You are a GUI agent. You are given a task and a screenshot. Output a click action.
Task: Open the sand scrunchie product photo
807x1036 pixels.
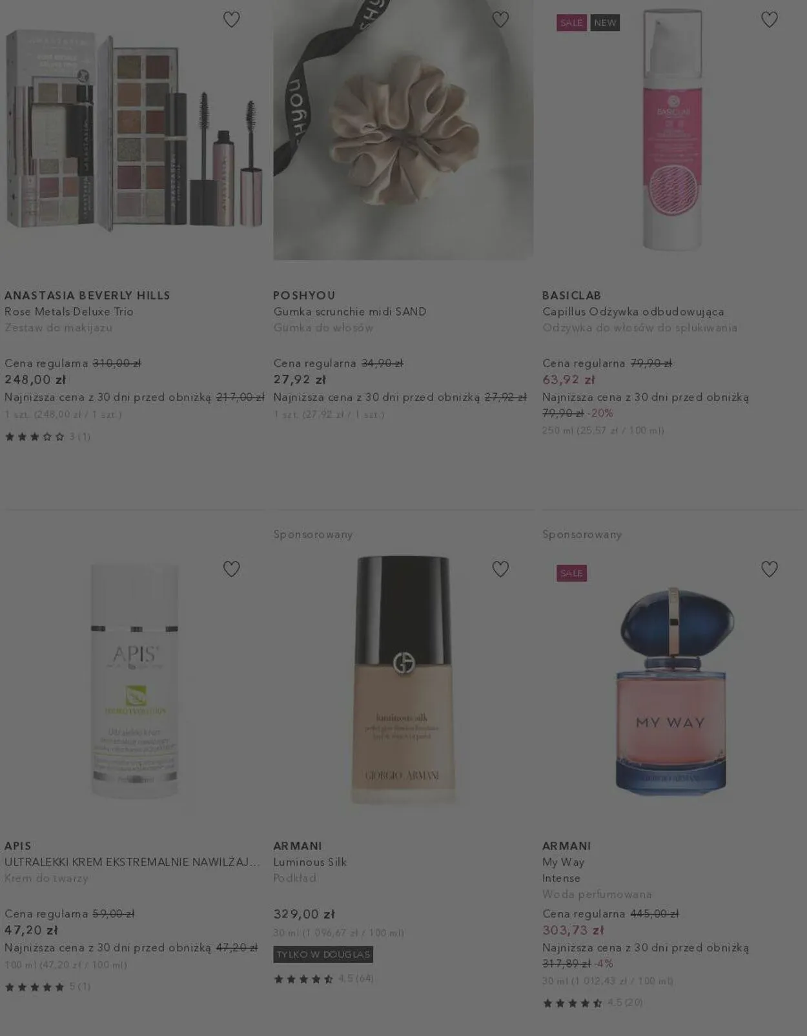click(x=403, y=130)
